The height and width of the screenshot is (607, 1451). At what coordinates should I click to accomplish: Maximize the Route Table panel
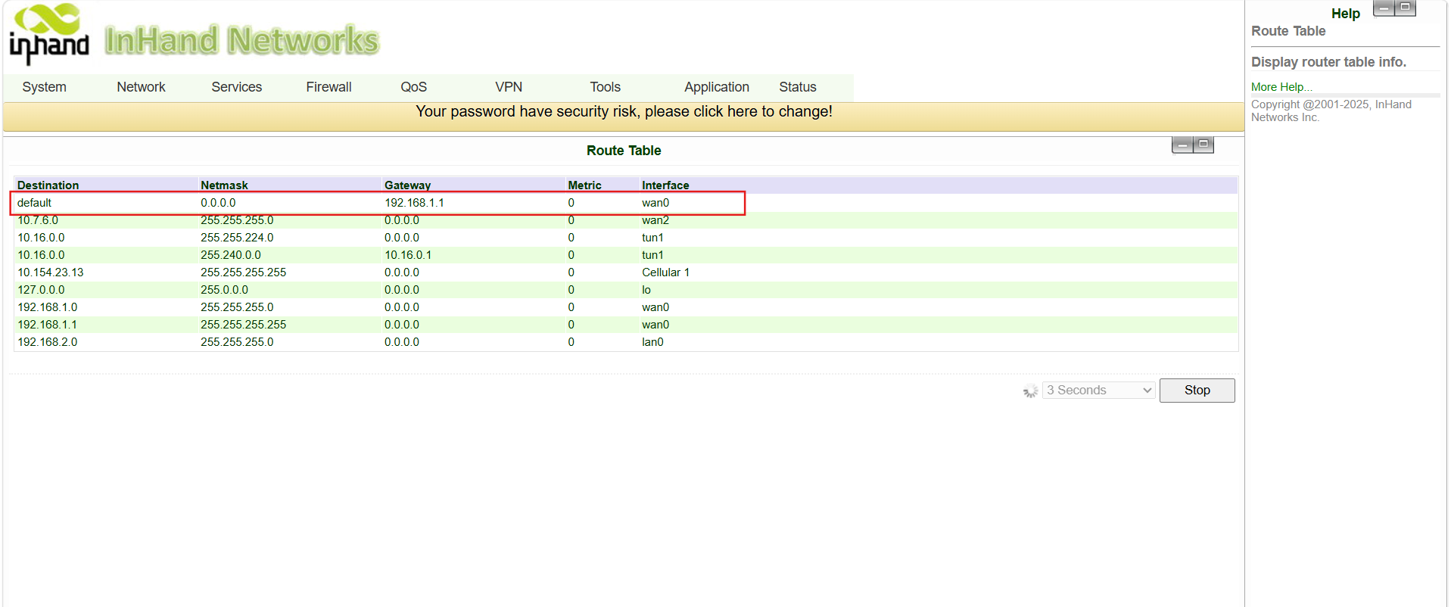point(1203,145)
